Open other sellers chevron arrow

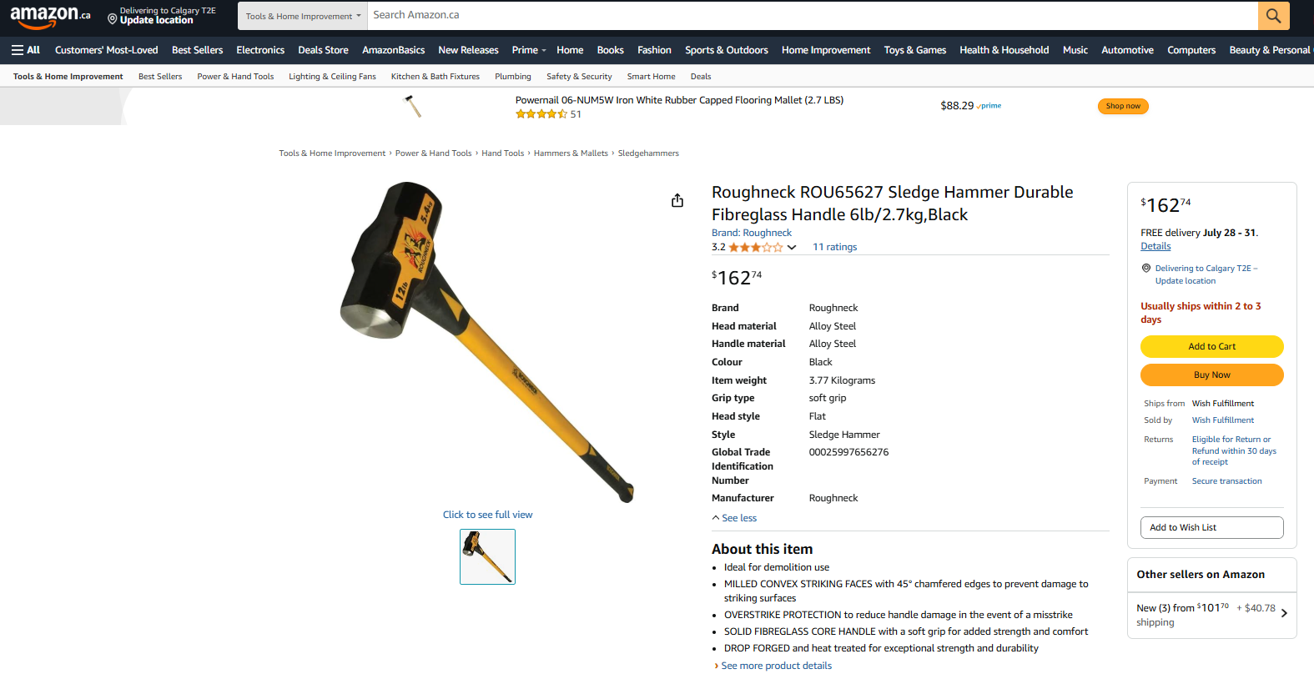coord(1284,613)
